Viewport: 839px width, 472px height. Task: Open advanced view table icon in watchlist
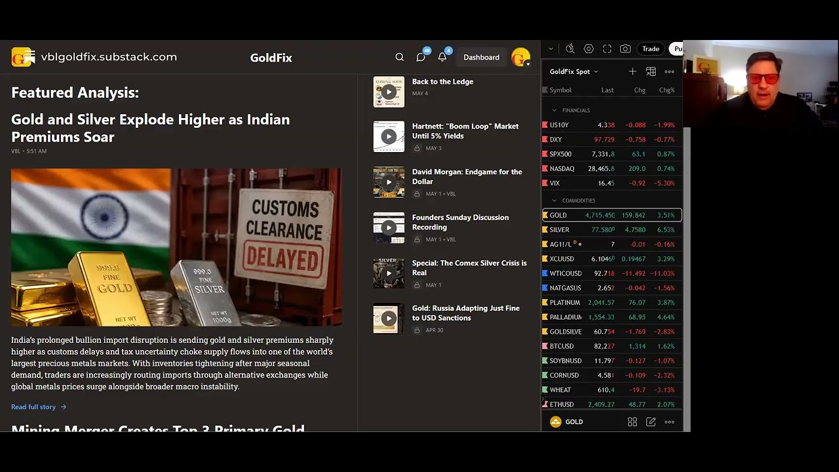pyautogui.click(x=651, y=71)
